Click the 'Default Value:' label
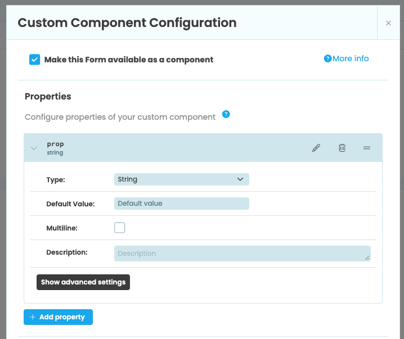 click(x=70, y=204)
